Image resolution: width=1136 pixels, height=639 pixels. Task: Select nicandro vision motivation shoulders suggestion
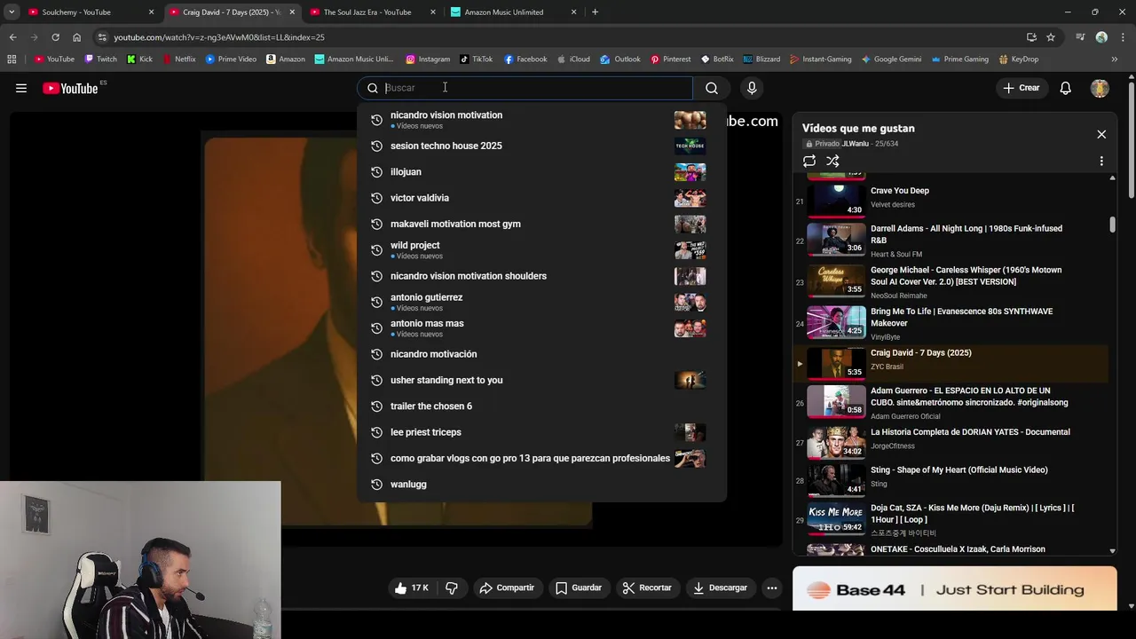[x=541, y=276]
